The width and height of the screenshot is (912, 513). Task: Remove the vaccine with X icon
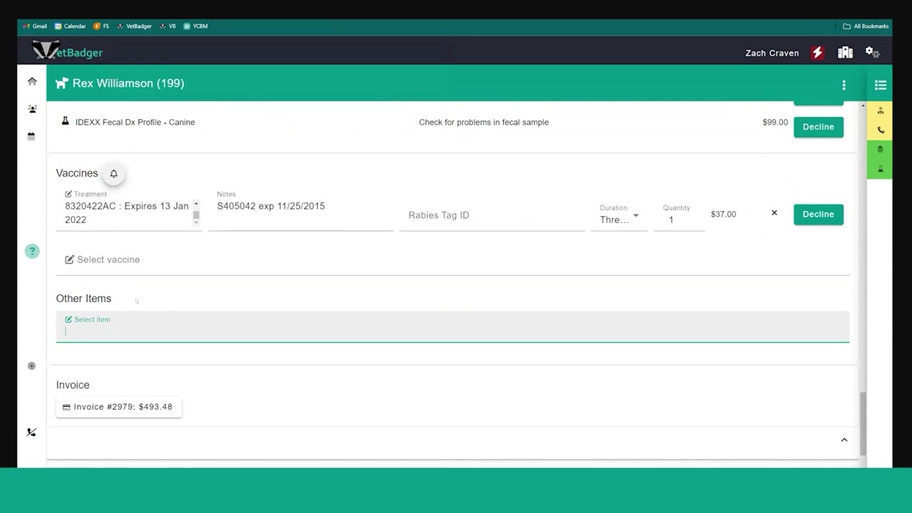pyautogui.click(x=774, y=213)
